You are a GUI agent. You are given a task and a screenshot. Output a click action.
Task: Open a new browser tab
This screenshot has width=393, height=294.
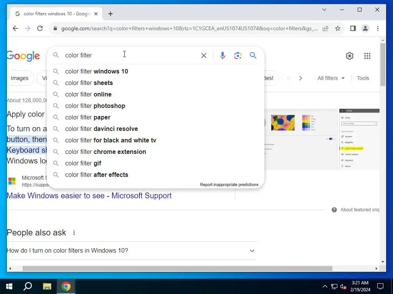pyautogui.click(x=111, y=14)
